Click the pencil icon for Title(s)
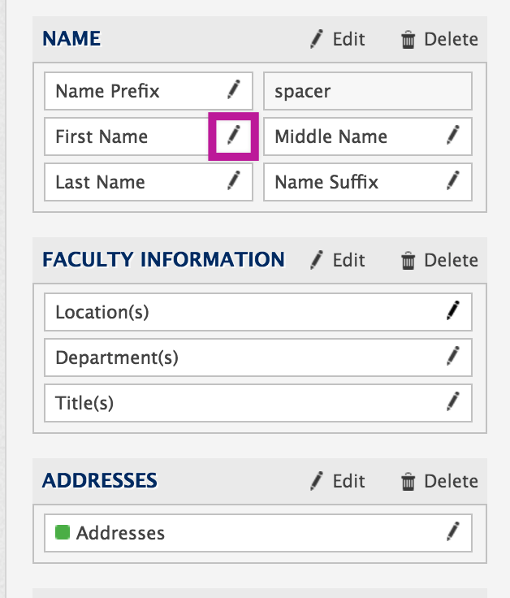This screenshot has width=510, height=598. 453,401
